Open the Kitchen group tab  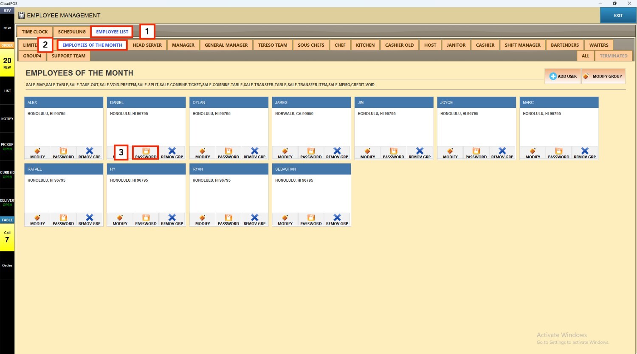coord(365,45)
